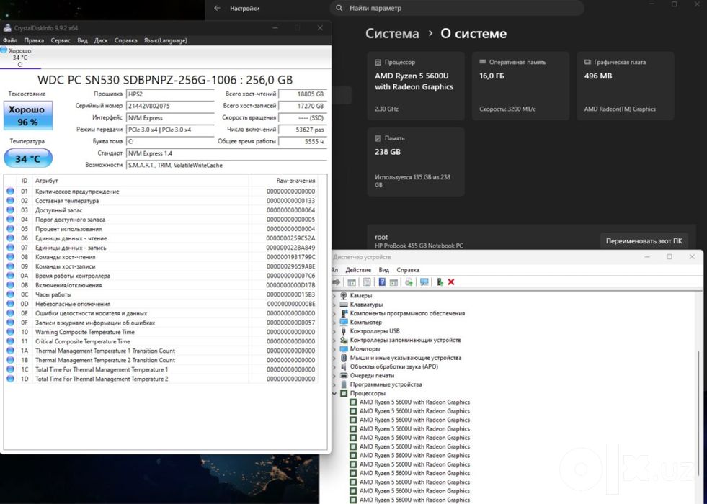The height and width of the screenshot is (504, 707).
Task: Click the chip icon beside Процессоры
Action: 344,393
